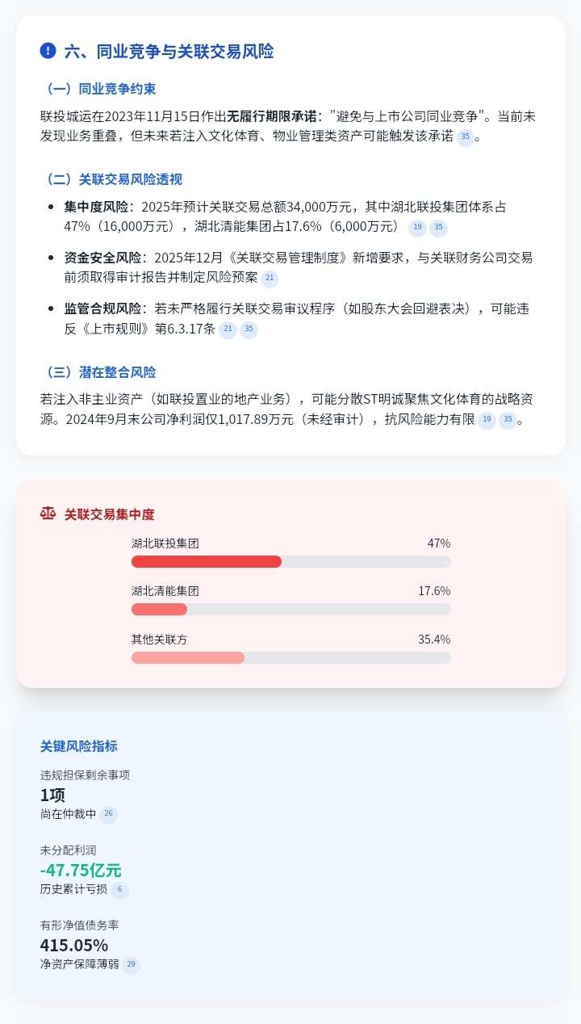Open citation 19 in 潜在整合风险 paragraph
The image size is (581, 1024).
coord(487,420)
